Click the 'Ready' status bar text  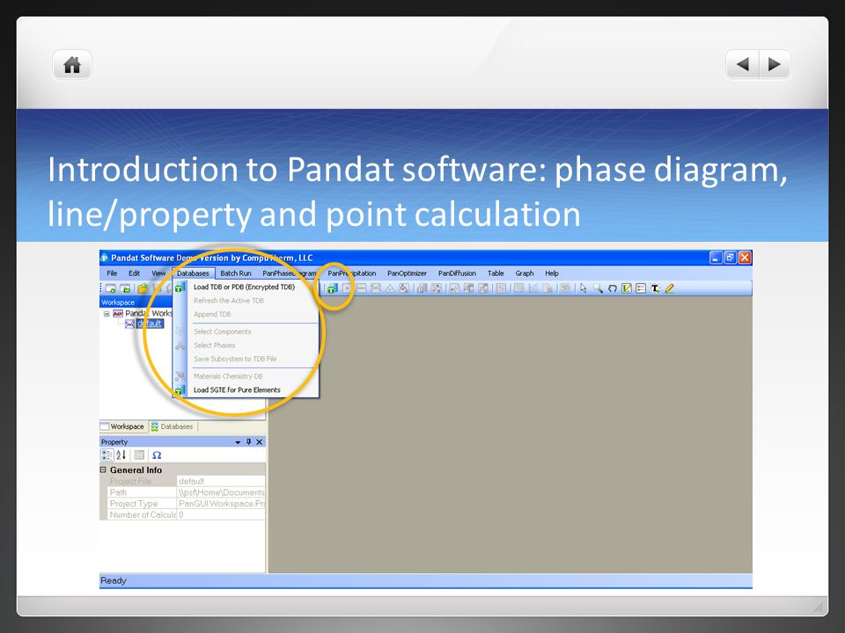tap(114, 581)
